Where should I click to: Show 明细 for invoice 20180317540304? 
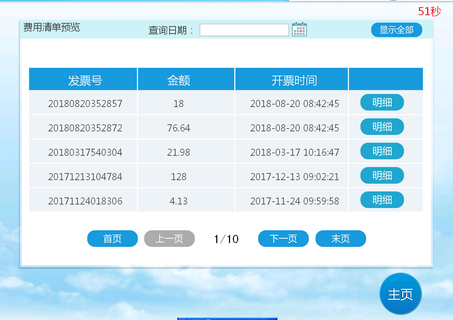tap(382, 151)
